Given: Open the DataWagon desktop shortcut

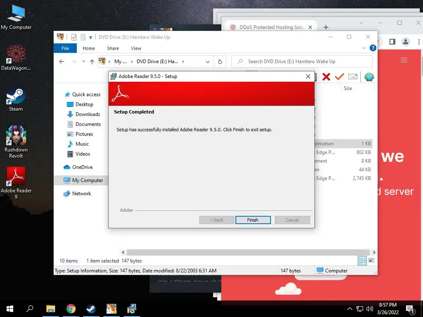Looking at the screenshot, I should [x=16, y=58].
